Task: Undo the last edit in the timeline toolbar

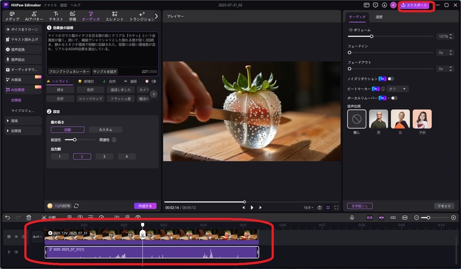Action: (8, 218)
